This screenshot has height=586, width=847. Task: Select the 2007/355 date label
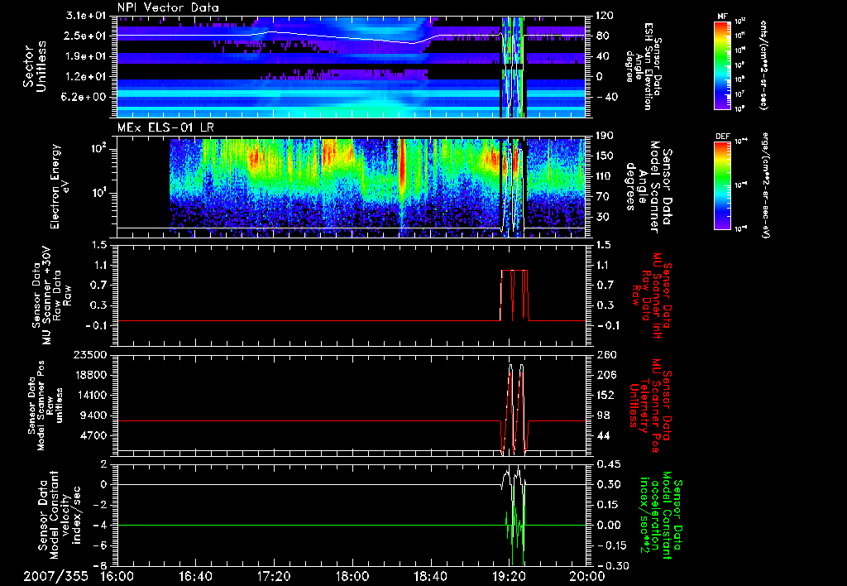55,576
